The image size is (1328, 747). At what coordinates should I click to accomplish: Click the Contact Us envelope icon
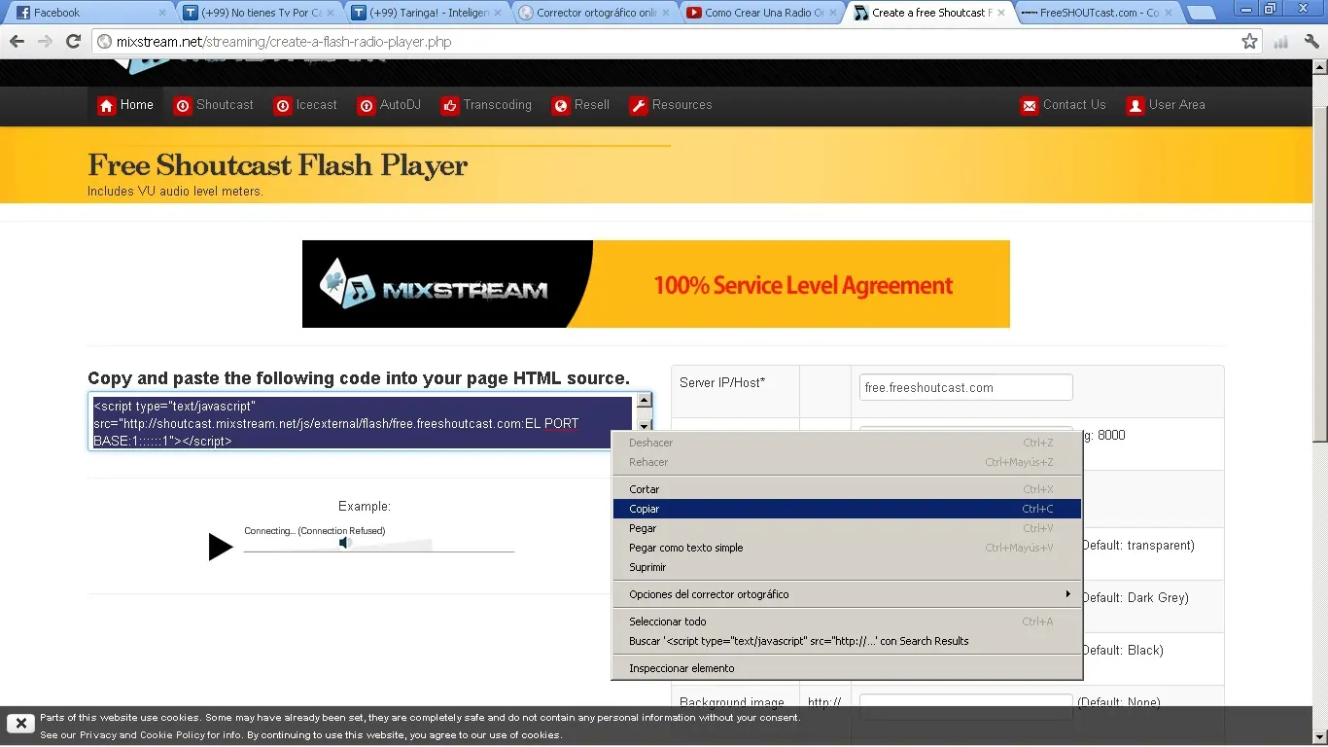[x=1030, y=105]
